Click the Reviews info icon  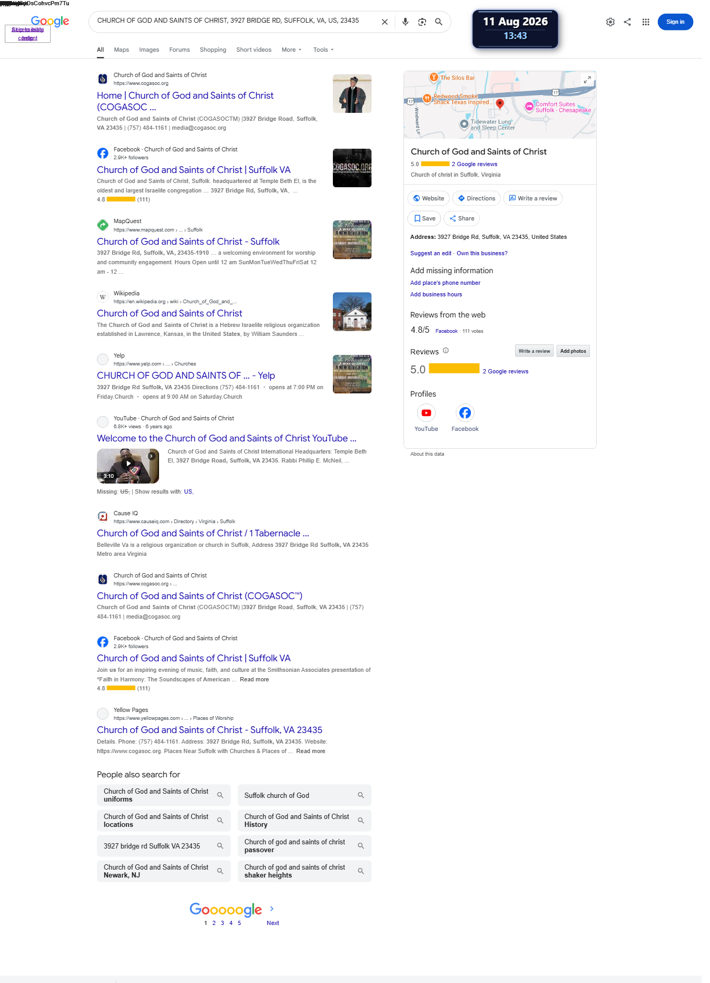point(446,351)
